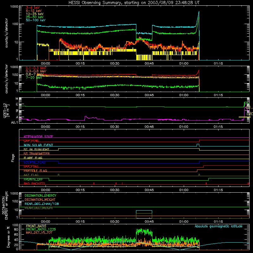This screenshot has width=253, height=253.
Task: Select the SC_IN_SUNLIGHT flag label
Action: [x=36, y=149]
